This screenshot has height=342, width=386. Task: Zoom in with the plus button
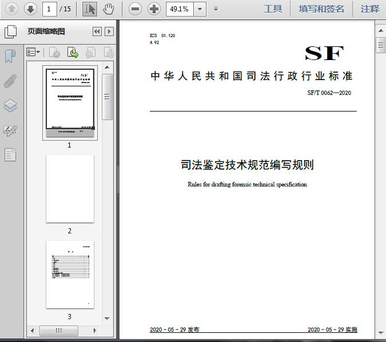(154, 9)
